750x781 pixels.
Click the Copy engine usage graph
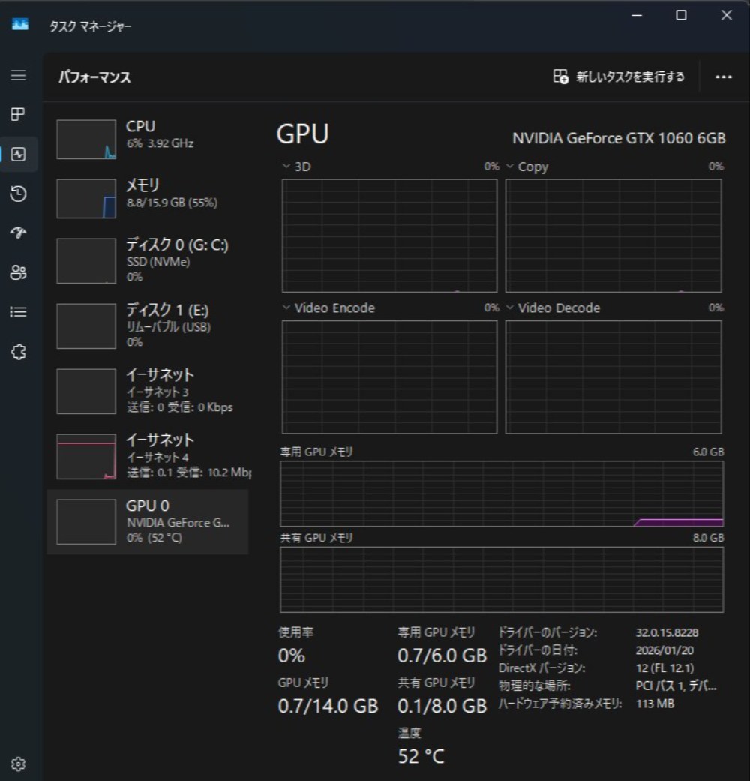[x=613, y=236]
